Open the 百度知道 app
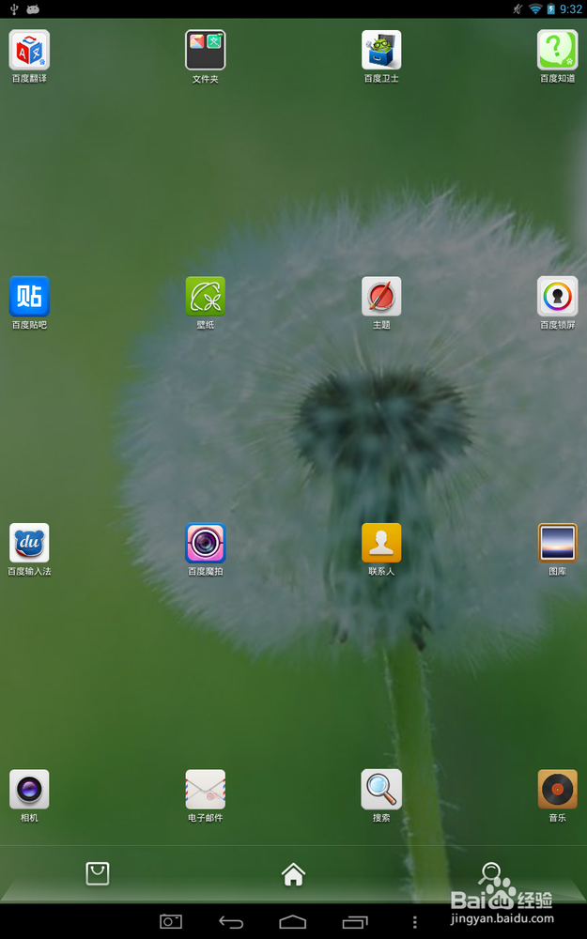Screen dimensions: 587x939 click(558, 51)
